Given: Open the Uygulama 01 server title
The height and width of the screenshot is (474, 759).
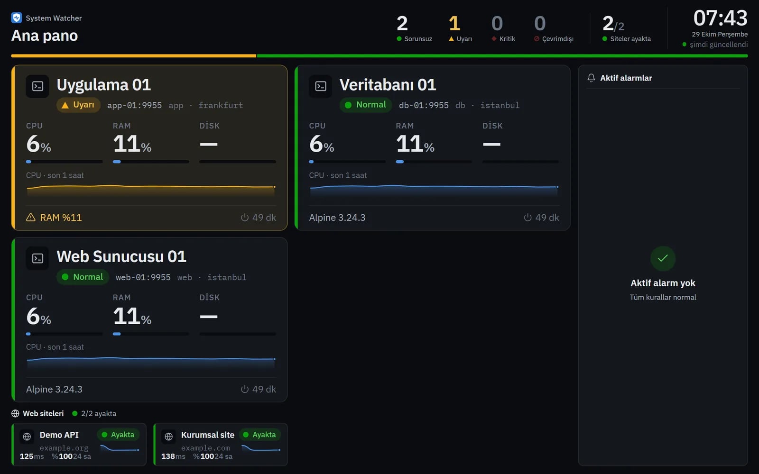Looking at the screenshot, I should click(x=104, y=85).
